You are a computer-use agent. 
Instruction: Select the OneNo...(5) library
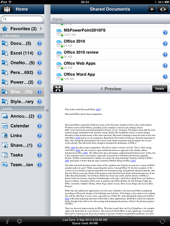(x=22, y=63)
